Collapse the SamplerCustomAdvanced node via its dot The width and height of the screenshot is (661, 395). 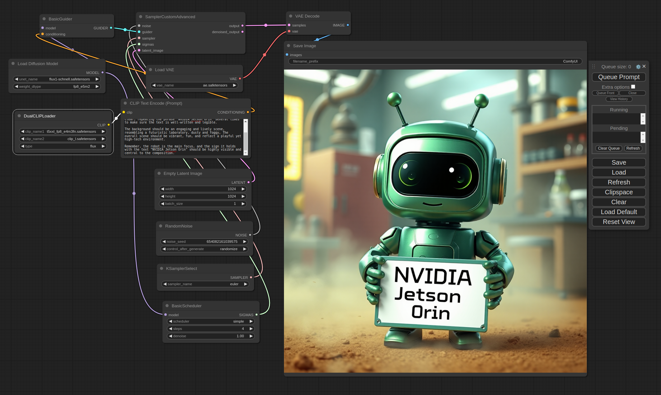point(141,17)
